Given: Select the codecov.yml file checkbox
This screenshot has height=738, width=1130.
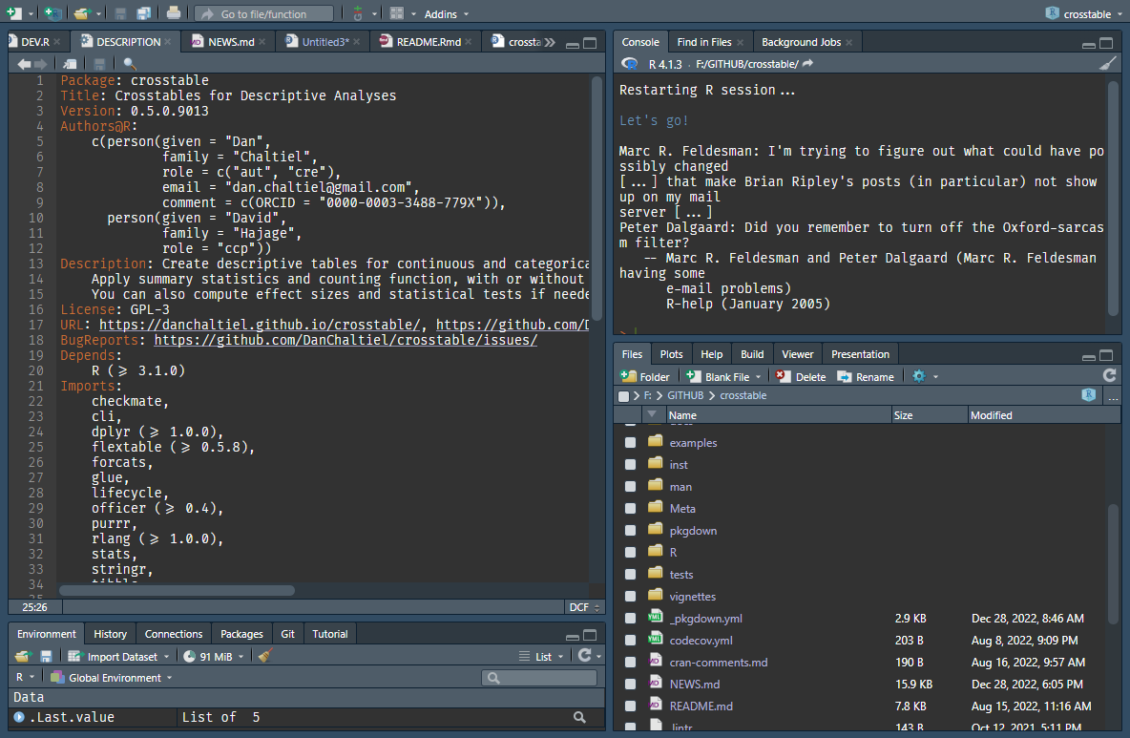Looking at the screenshot, I should point(630,641).
